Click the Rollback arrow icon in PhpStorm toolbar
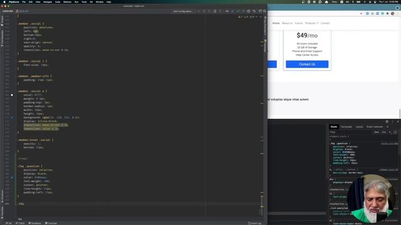This screenshot has height=225, width=401. [254, 11]
